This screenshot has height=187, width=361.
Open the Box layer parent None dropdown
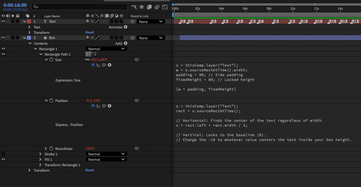point(150,38)
